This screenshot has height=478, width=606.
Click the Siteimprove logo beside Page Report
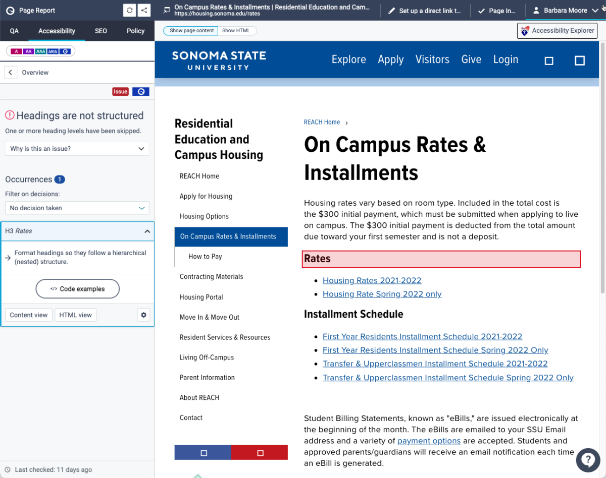coord(10,10)
